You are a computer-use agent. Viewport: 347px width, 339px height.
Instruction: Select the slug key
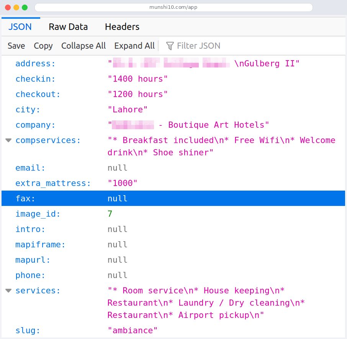[28, 330]
